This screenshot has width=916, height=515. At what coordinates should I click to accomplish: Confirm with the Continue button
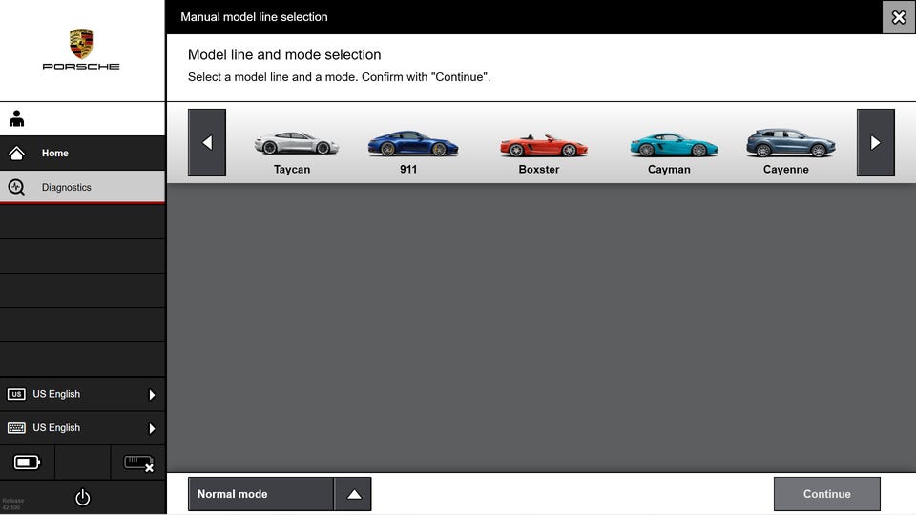826,494
